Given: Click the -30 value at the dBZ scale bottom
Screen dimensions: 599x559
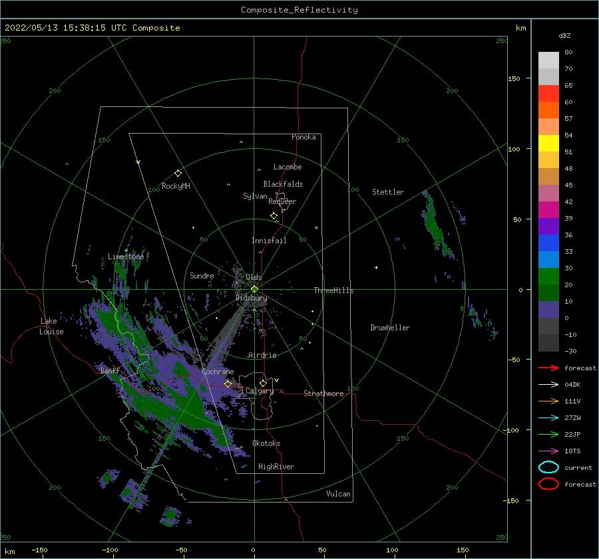Looking at the screenshot, I should [x=570, y=351].
